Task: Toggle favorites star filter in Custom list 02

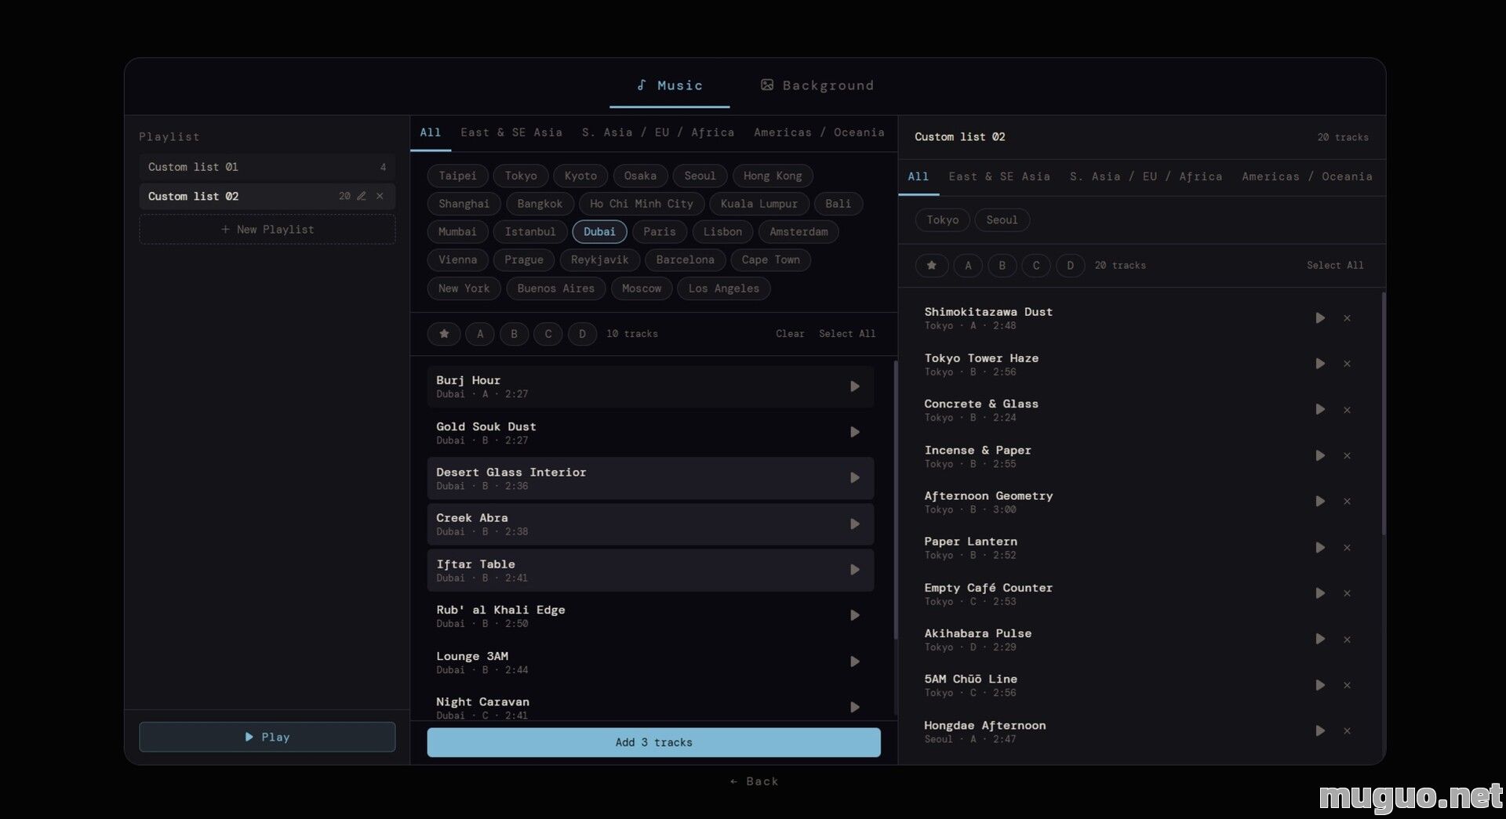Action: tap(932, 266)
